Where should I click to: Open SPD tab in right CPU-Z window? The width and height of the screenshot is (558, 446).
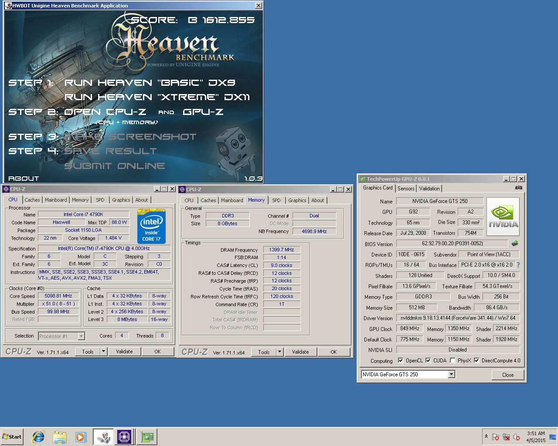[276, 200]
